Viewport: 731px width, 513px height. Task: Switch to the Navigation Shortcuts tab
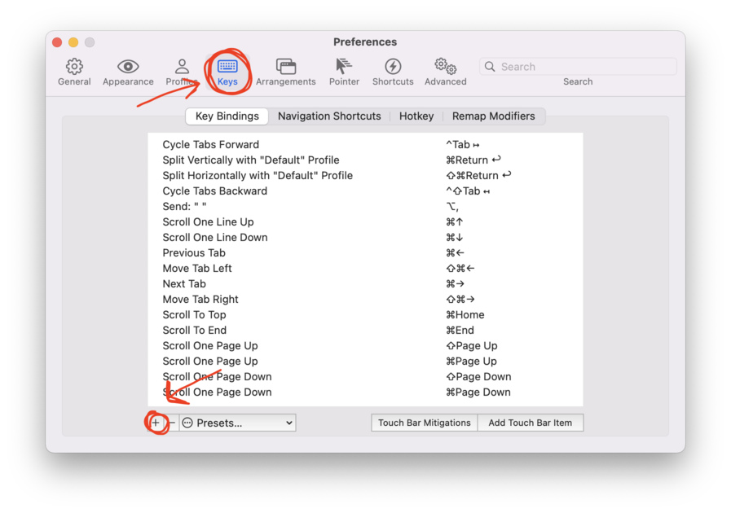click(329, 116)
